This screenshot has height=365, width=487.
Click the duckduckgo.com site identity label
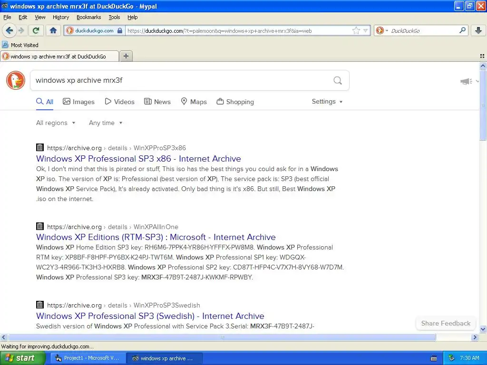(x=94, y=30)
